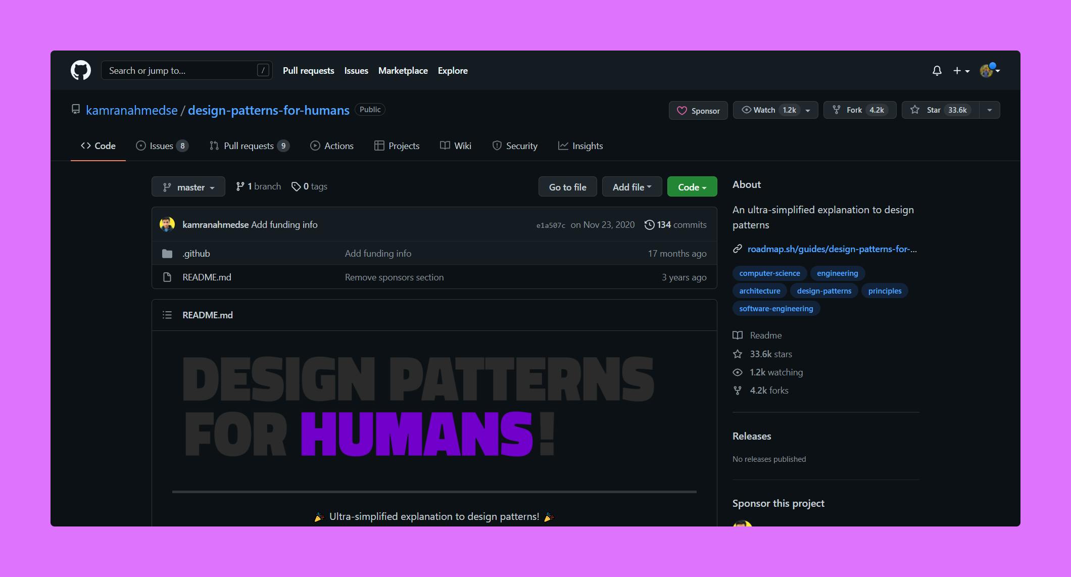
Task: Open the Actions tab
Action: pos(332,146)
